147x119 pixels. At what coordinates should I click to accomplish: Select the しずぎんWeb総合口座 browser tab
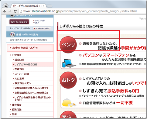28,6
